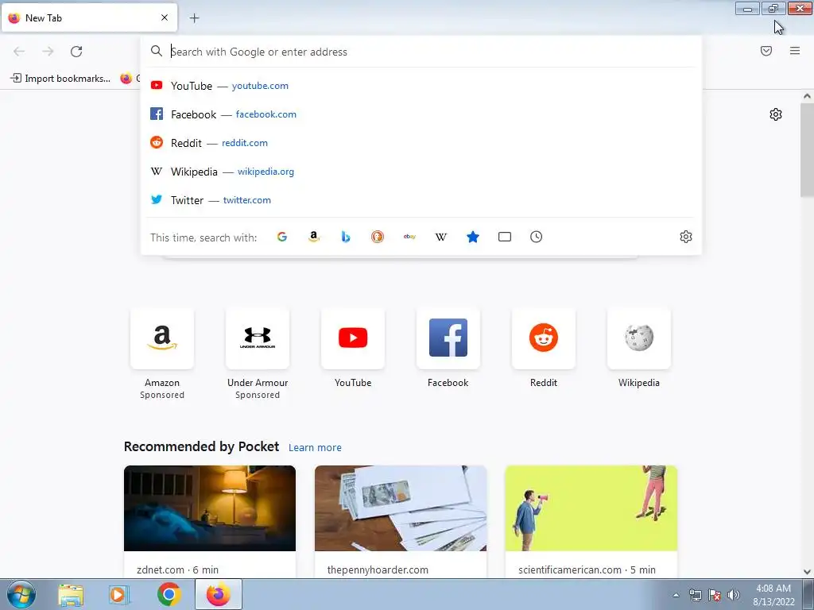Screen dimensions: 814x610
Task: Open Action Center flag icon
Action: [x=715, y=595]
